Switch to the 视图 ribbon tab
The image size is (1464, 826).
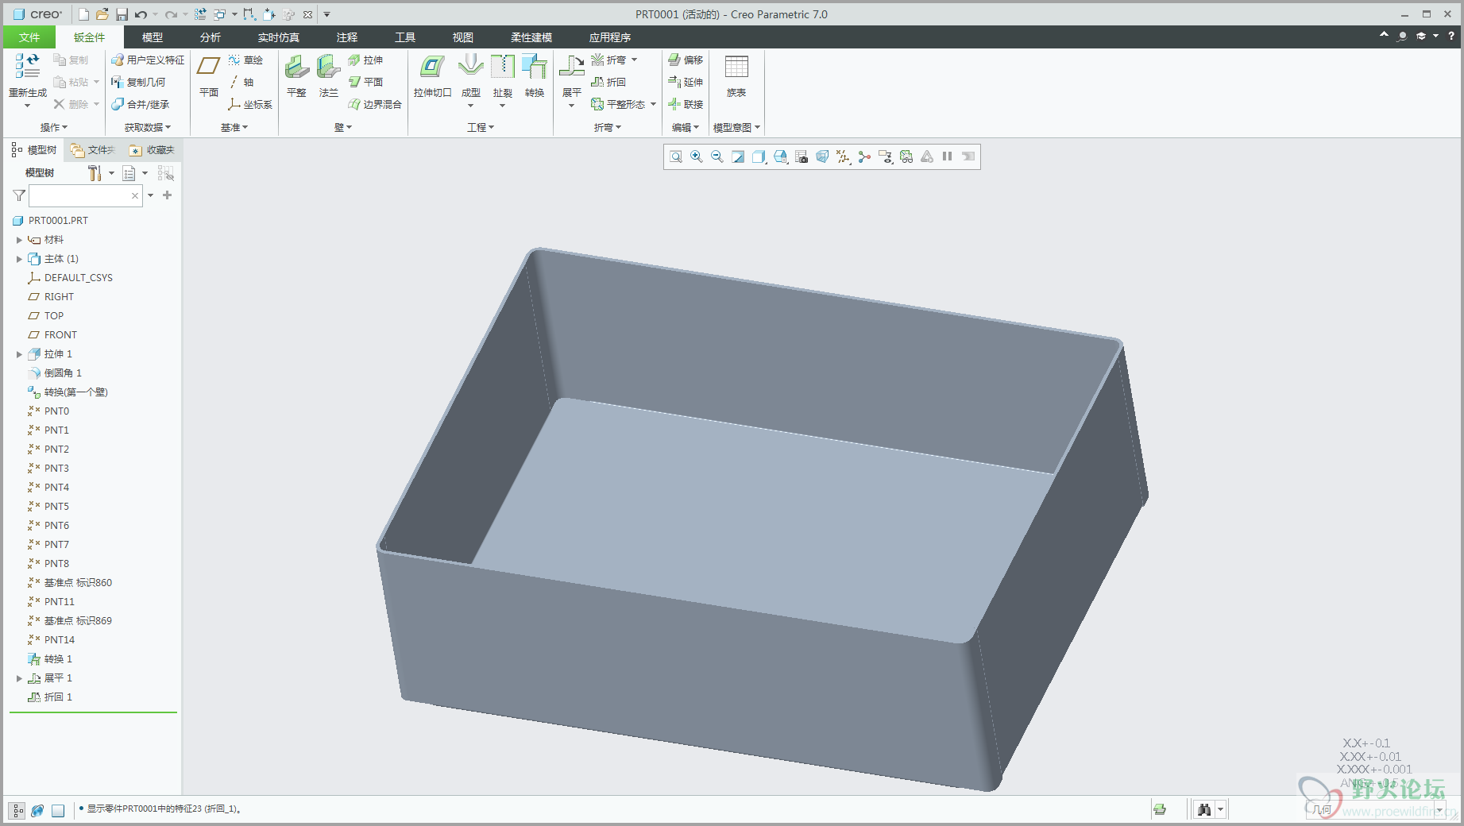(x=463, y=37)
